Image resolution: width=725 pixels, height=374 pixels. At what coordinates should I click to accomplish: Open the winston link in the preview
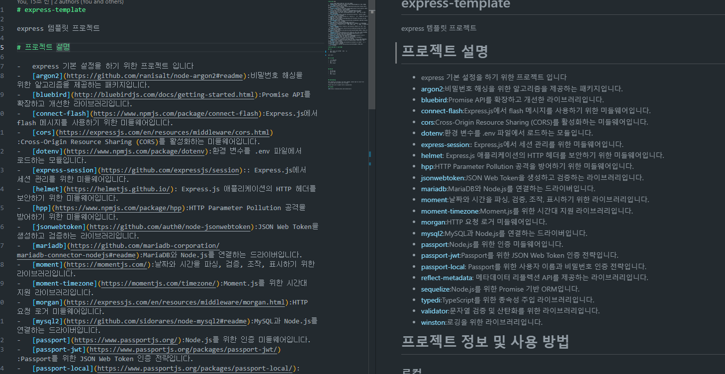[433, 322]
